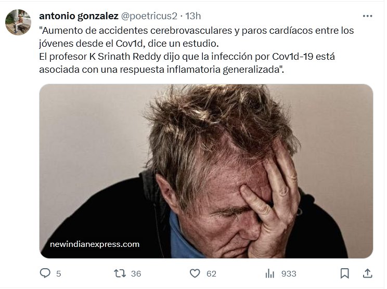
Task: Open view analytics bar chart icon
Action: 270,273
